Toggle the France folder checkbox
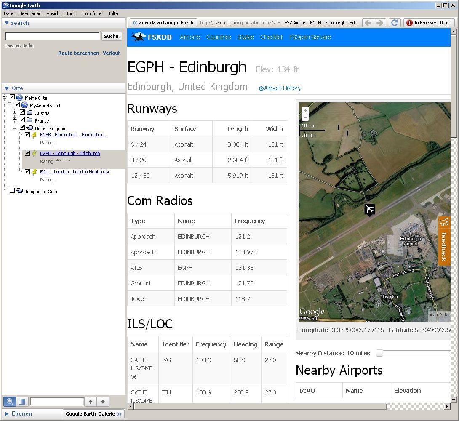459x421 pixels. 22,120
